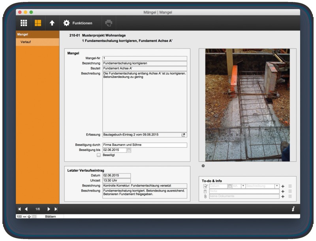This screenshot has width=316, height=241.
Task: Show the notes list icon in Notiz row
Action: pyautogui.click(x=290, y=191)
